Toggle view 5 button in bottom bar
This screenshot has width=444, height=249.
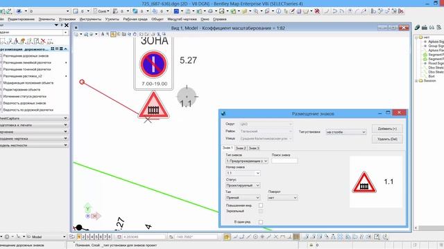pos(96,237)
